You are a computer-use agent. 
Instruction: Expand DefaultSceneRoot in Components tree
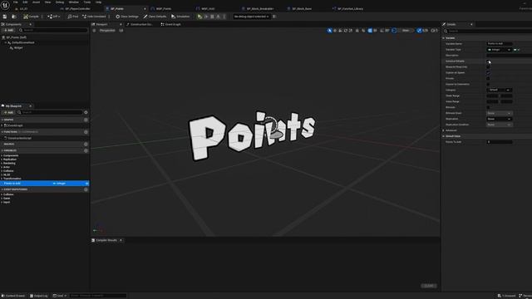pos(6,42)
